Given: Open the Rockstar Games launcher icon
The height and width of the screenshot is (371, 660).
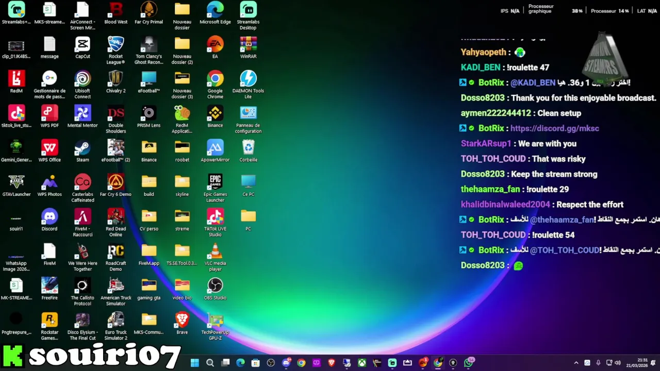Looking at the screenshot, I should coord(49,326).
